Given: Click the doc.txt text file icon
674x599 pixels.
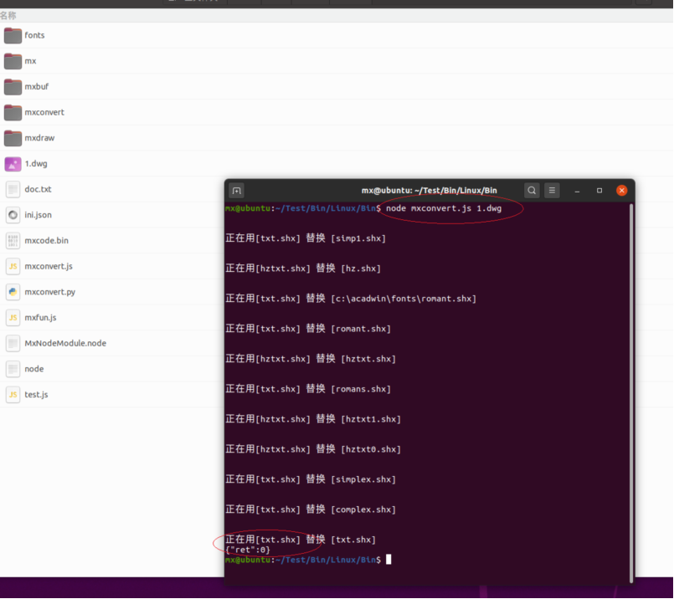Looking at the screenshot, I should click(13, 190).
